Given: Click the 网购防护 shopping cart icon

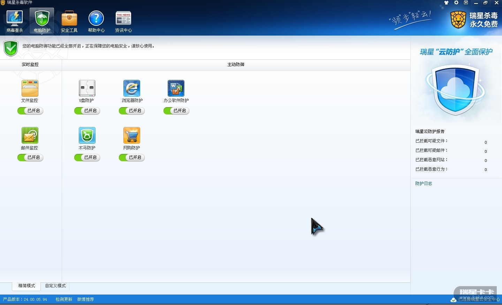Looking at the screenshot, I should [x=132, y=135].
